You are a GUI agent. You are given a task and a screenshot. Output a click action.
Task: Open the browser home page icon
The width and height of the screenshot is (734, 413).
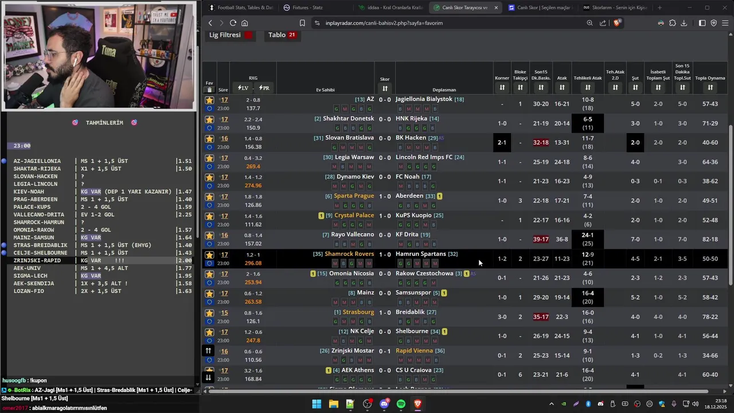pyautogui.click(x=245, y=23)
